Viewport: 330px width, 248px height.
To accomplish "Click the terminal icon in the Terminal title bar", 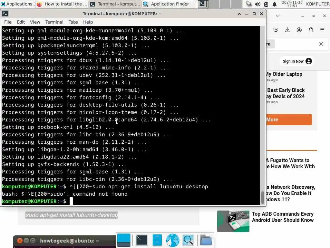I will click(5, 14).
